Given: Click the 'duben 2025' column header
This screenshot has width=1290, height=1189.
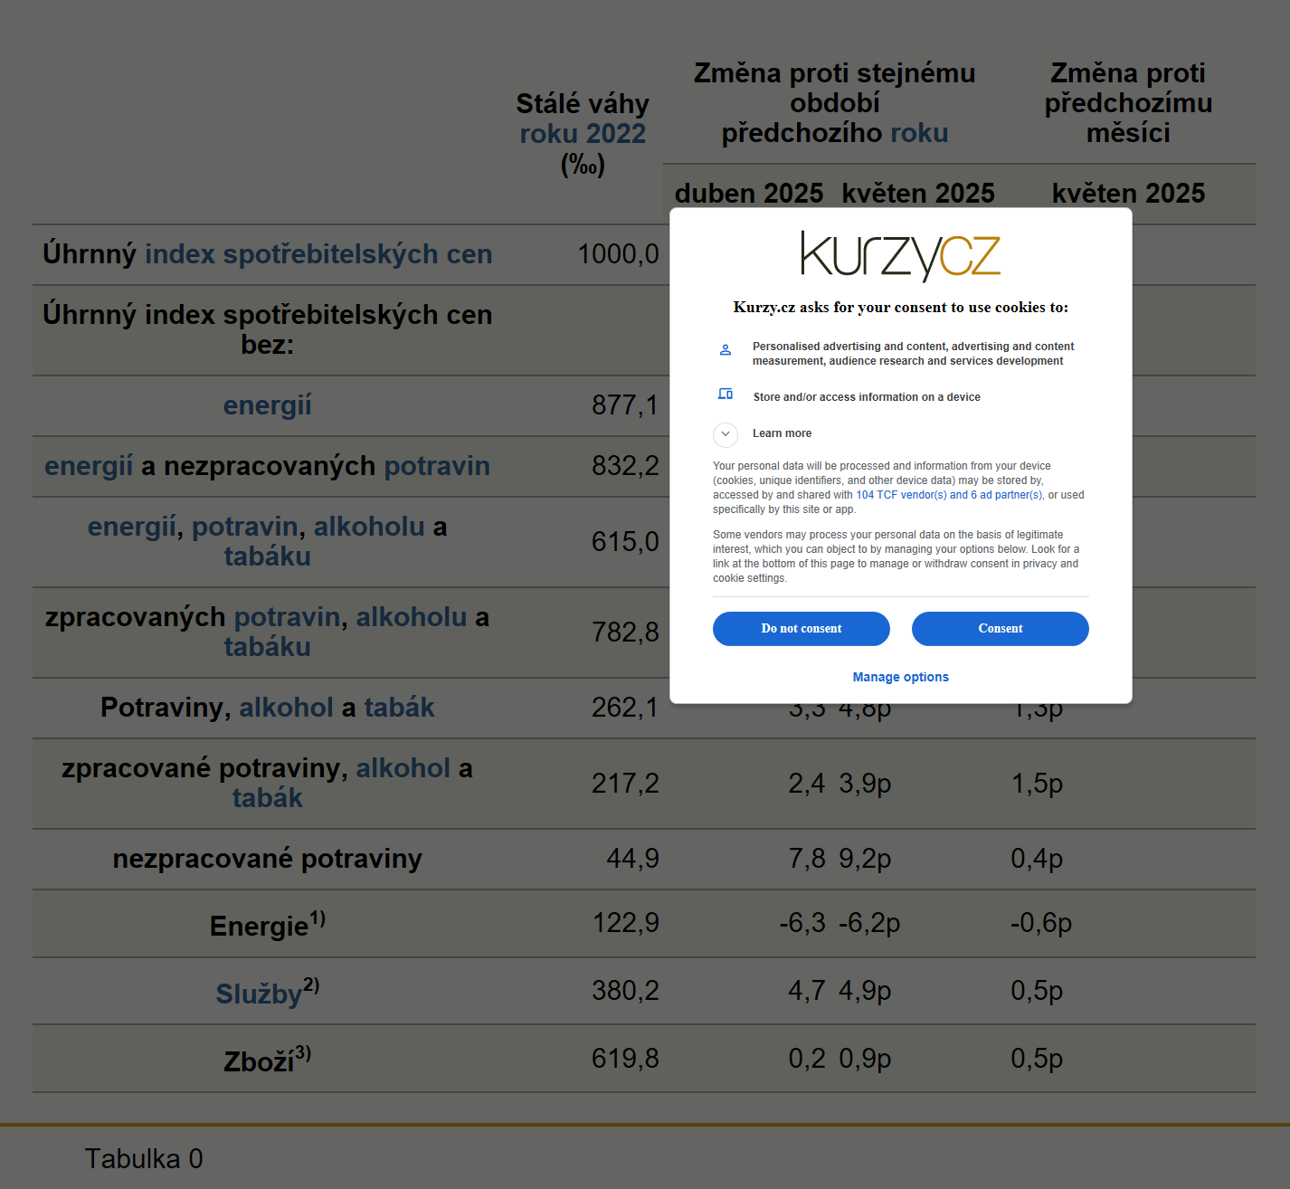Looking at the screenshot, I should pyautogui.click(x=749, y=194).
